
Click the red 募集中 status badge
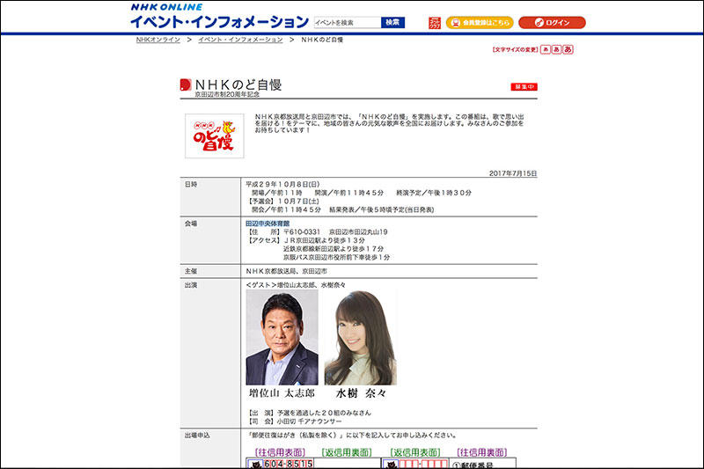pos(524,86)
